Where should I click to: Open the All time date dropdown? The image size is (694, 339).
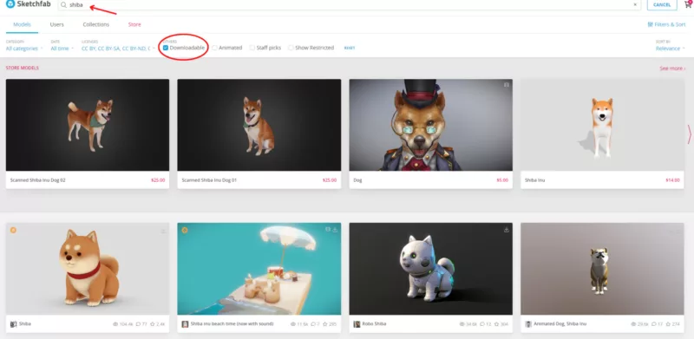pos(62,49)
